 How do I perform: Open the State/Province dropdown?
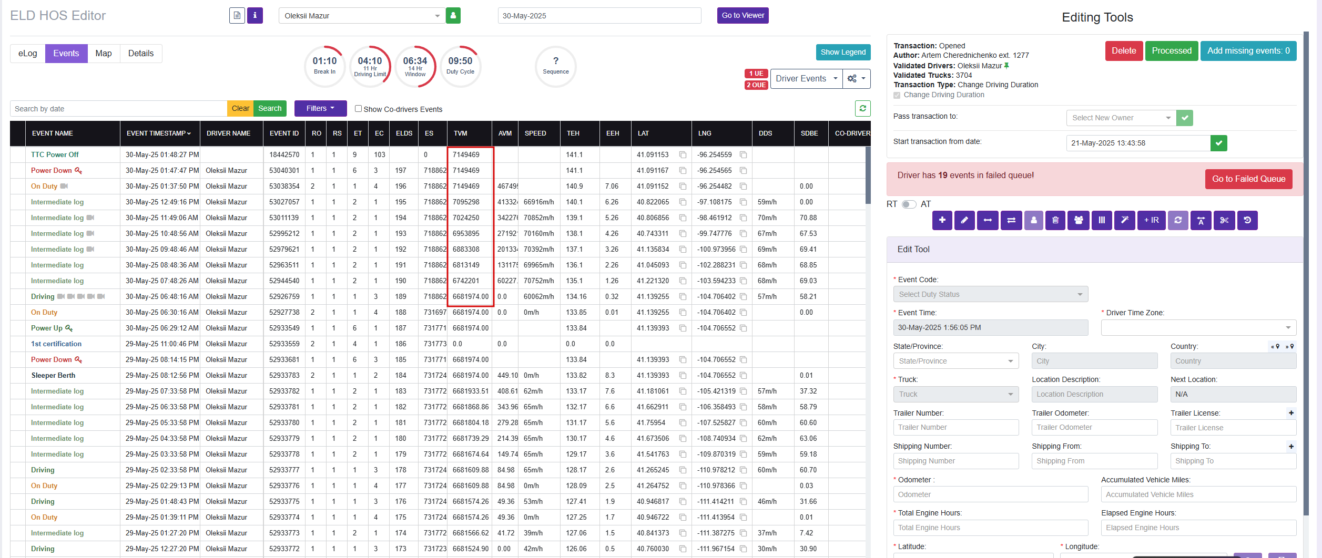pyautogui.click(x=955, y=361)
